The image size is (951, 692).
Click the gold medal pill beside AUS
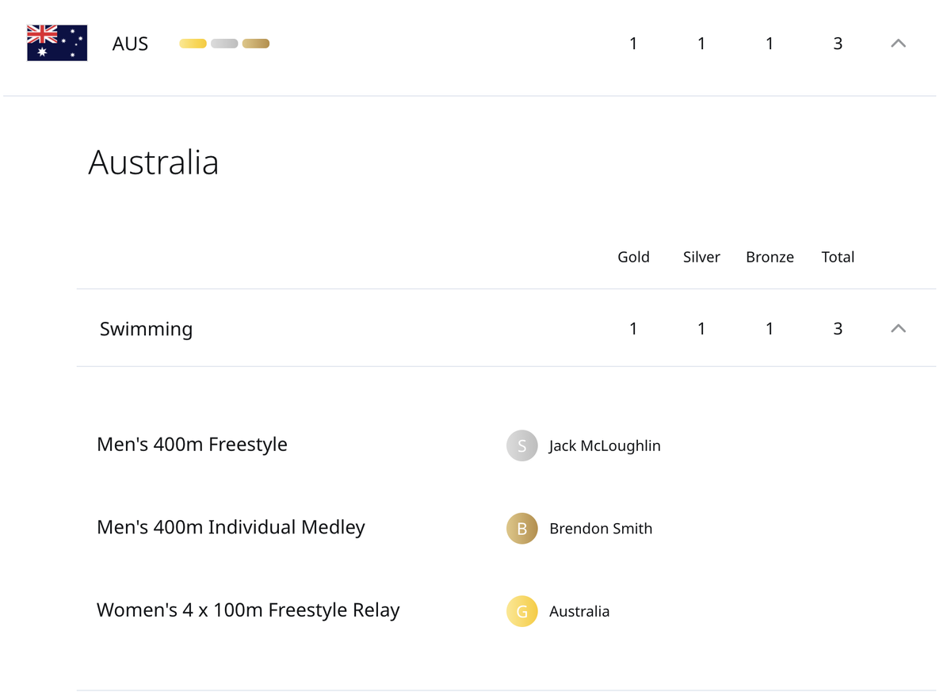click(x=193, y=44)
